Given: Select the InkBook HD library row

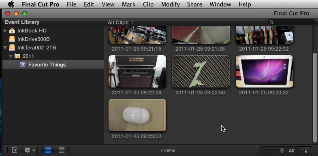Looking at the screenshot, I should (x=53, y=31).
